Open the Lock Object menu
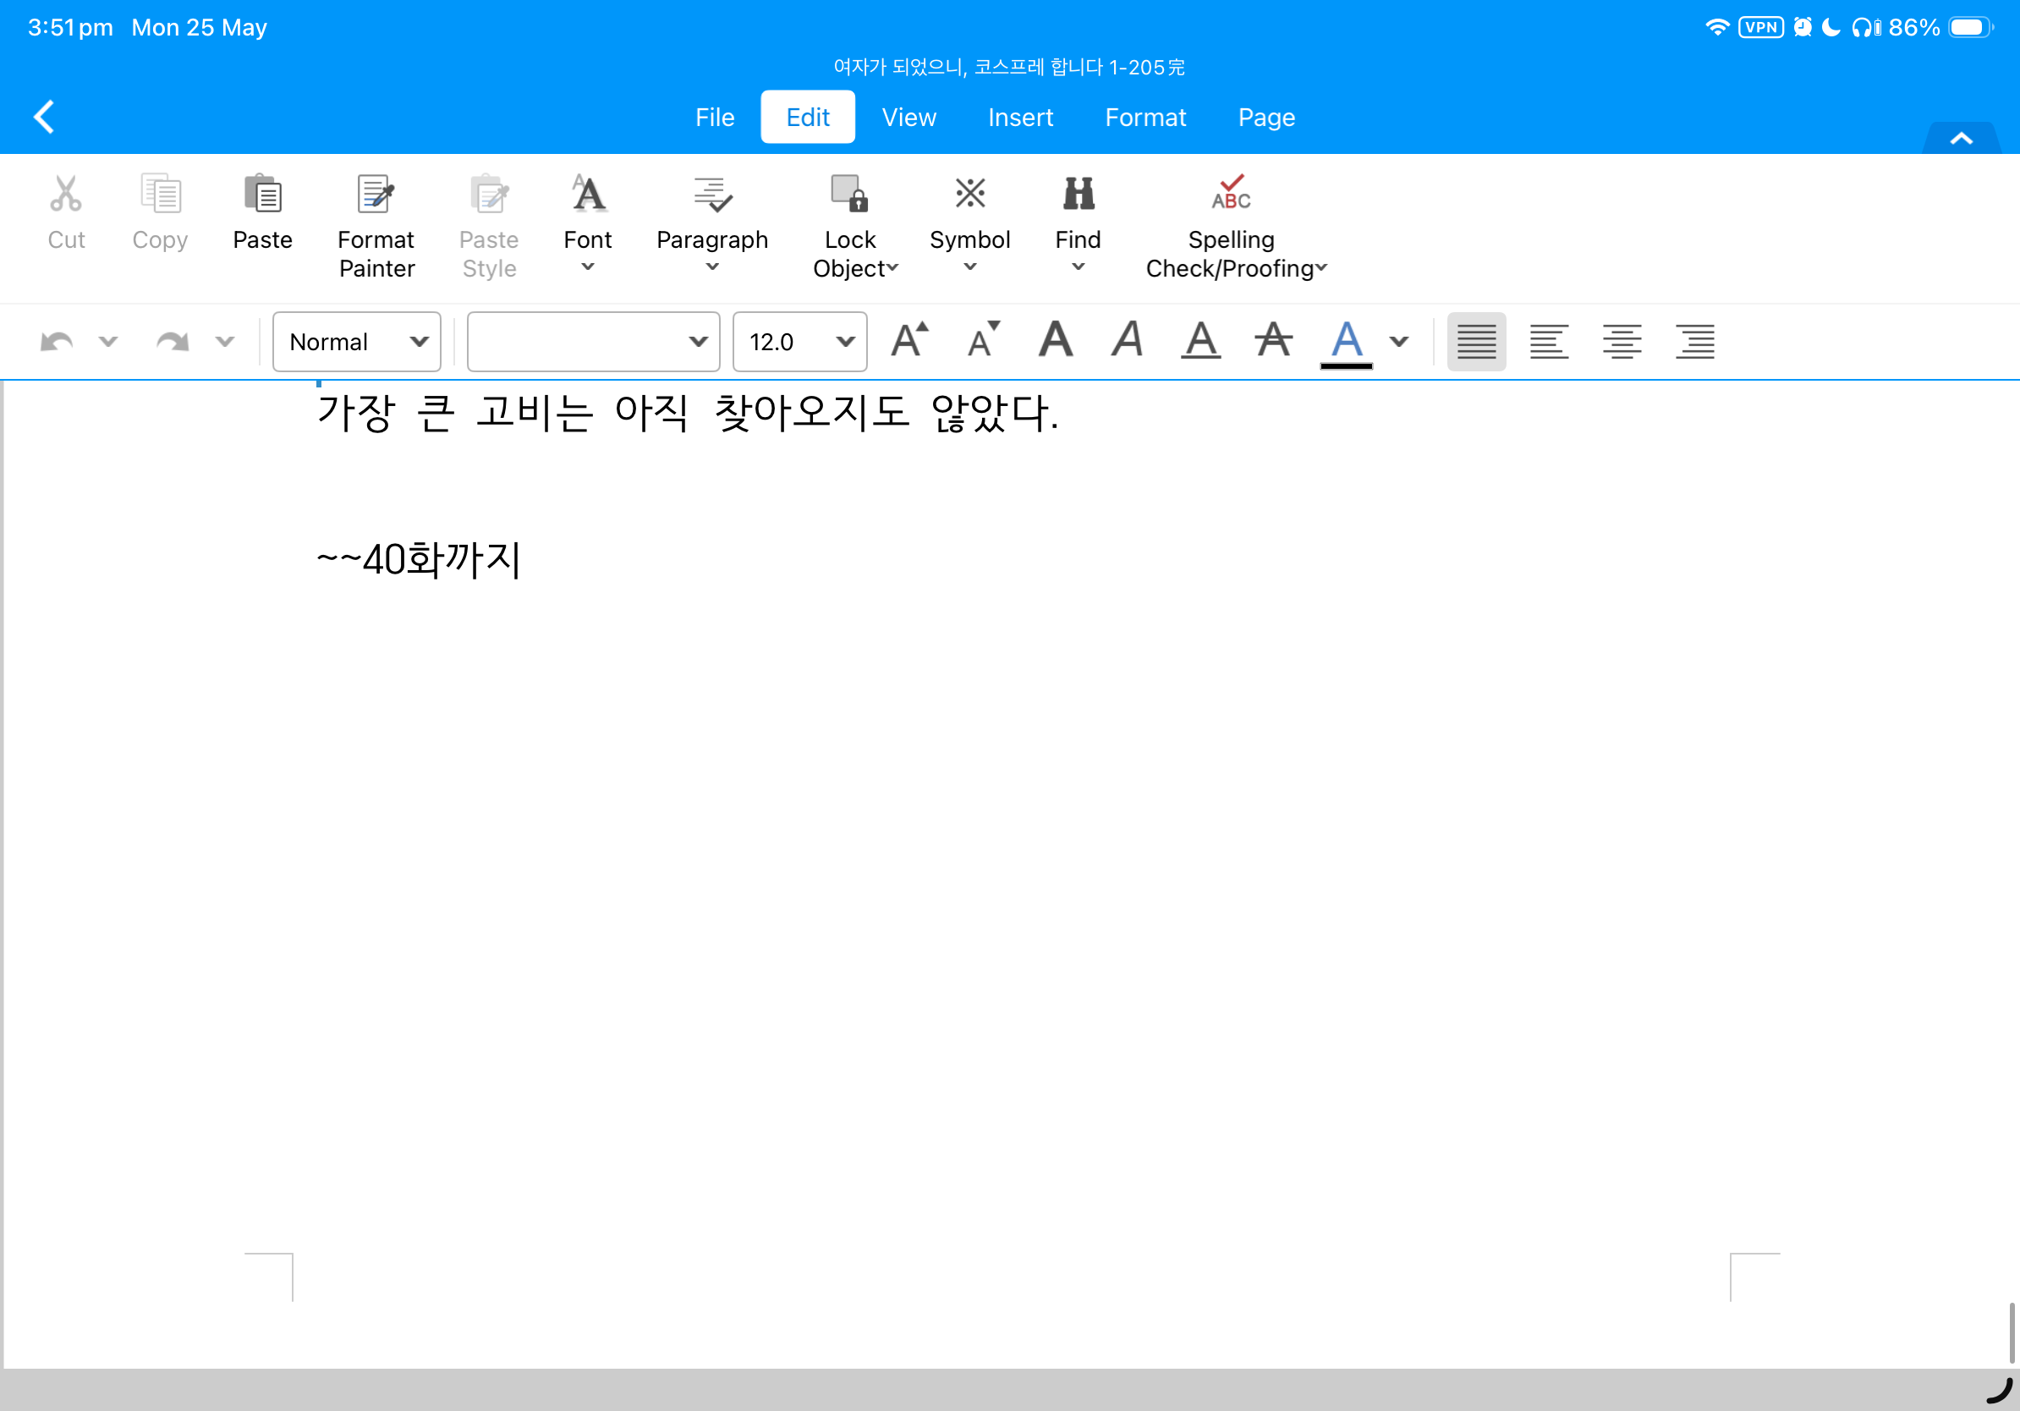Viewport: 2020px width, 1411px height. click(850, 195)
